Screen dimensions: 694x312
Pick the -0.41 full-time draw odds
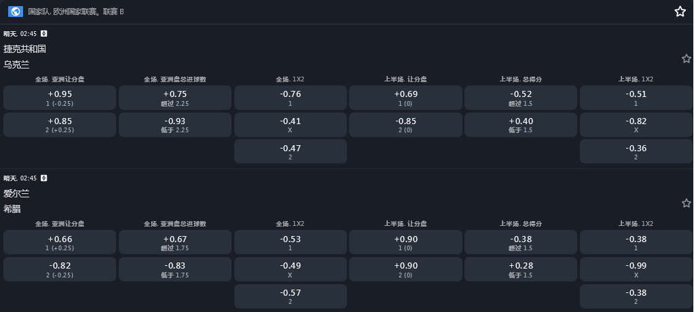point(291,124)
